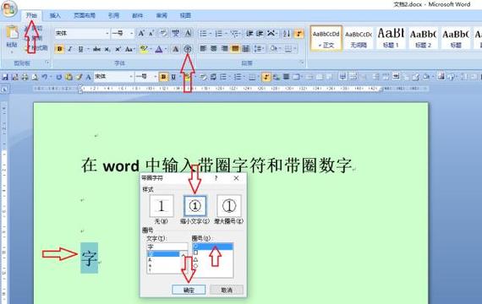The image size is (482, 304).
Task: Click the Enclosed Character icon in ribbon
Action: [188, 49]
